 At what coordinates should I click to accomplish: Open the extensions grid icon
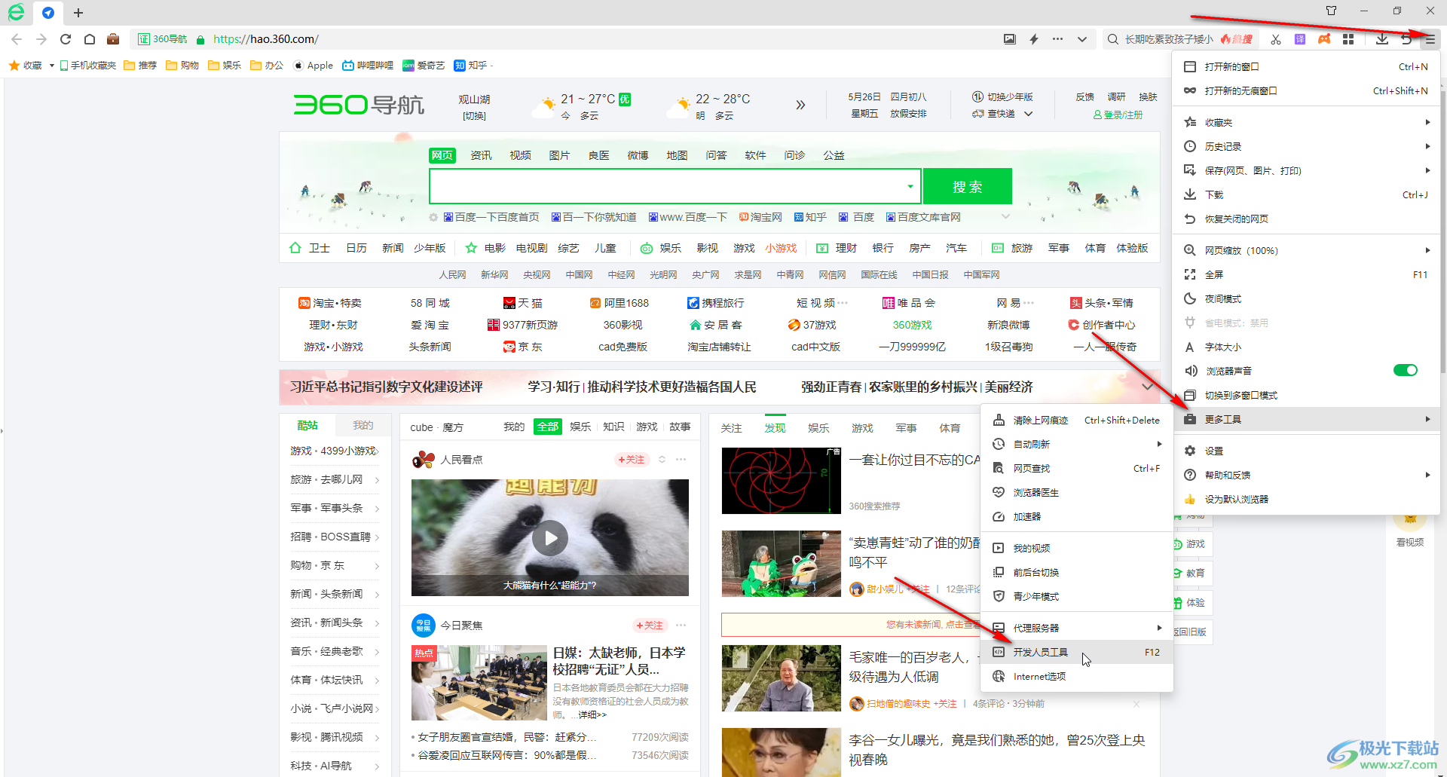[x=1348, y=39]
